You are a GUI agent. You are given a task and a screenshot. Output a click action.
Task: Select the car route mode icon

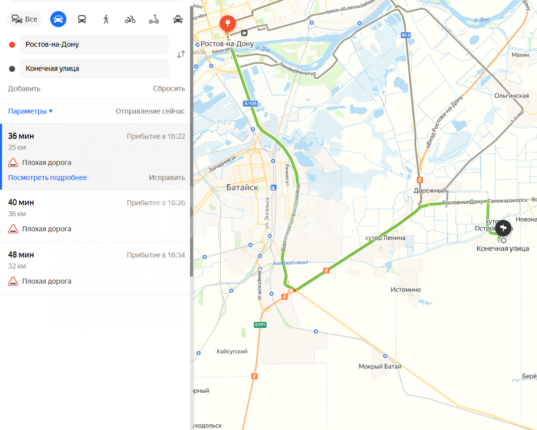58,19
